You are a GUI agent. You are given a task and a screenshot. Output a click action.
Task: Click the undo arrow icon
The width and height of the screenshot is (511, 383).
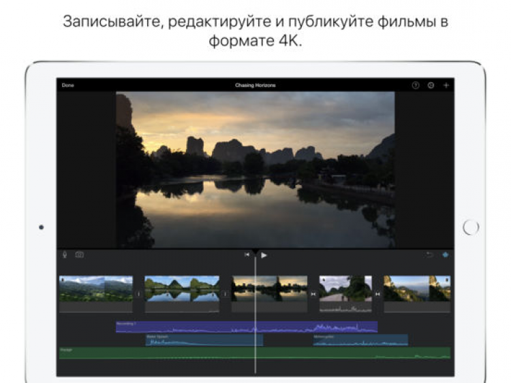coord(429,254)
